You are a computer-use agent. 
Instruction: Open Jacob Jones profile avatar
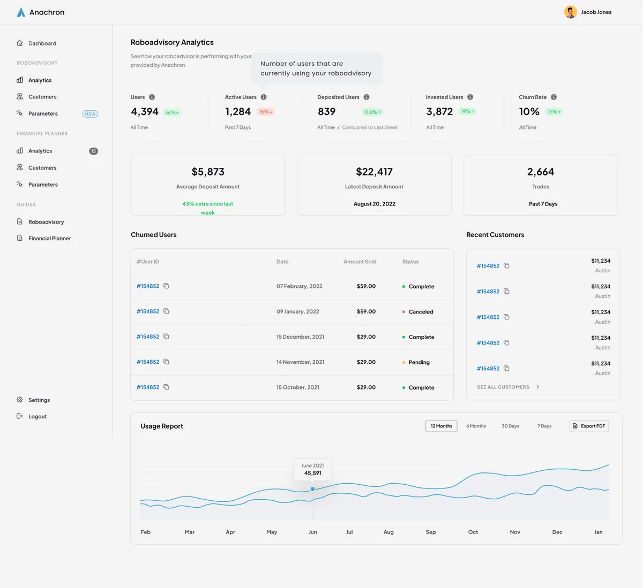click(x=571, y=12)
